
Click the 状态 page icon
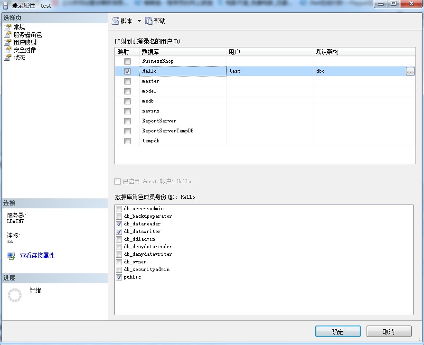click(8, 57)
